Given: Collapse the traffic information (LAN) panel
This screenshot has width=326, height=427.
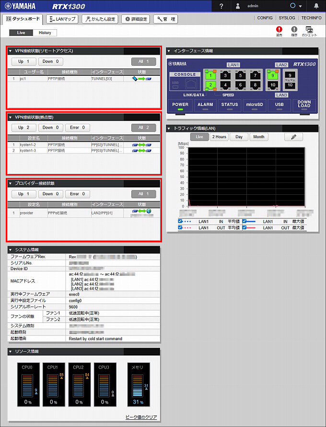Looking at the screenshot, I should [169, 128].
